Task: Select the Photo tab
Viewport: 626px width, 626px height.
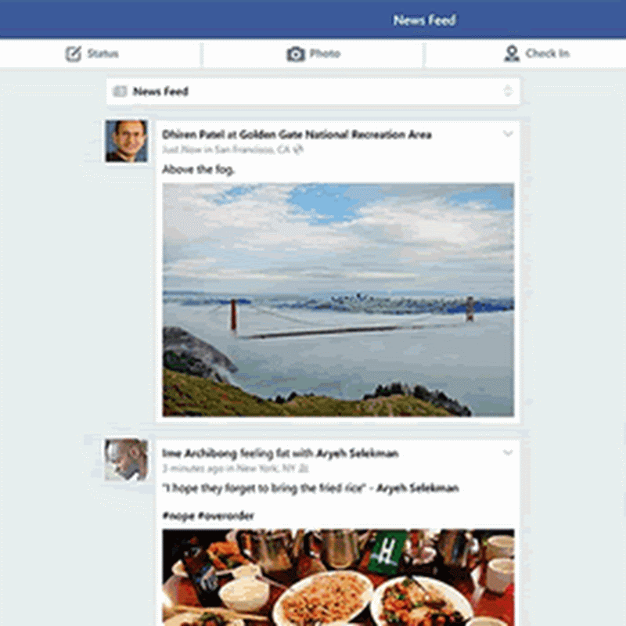Action: [x=313, y=53]
